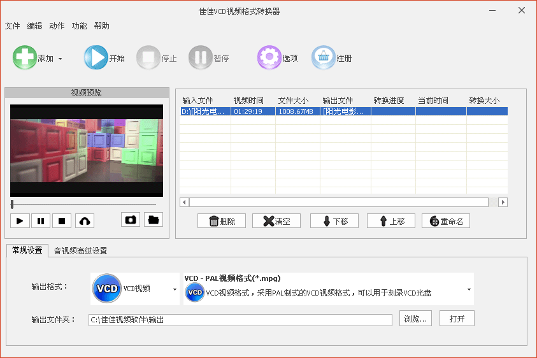The width and height of the screenshot is (537, 358).
Task: Open the 文件 menu
Action: [x=12, y=26]
